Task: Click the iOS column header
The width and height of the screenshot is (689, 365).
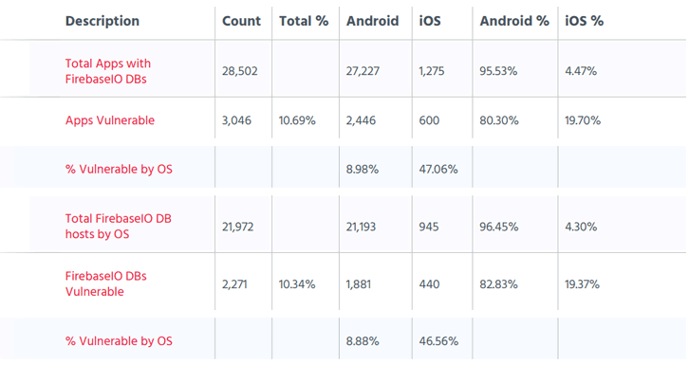Action: pyautogui.click(x=430, y=21)
